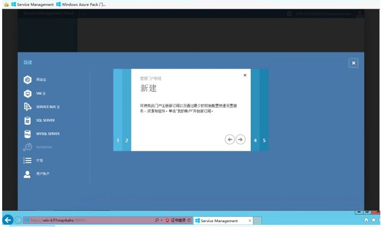Viewport: 382px width, 227px height.
Task: Click the VM cloud monitor icon
Action: pyautogui.click(x=28, y=94)
